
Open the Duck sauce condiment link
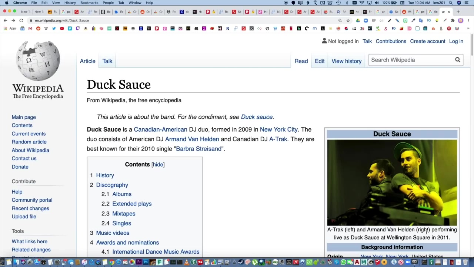(257, 117)
